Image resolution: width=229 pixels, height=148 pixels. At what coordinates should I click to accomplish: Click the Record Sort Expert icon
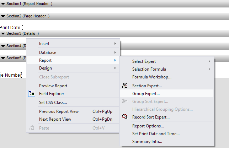click(x=125, y=116)
